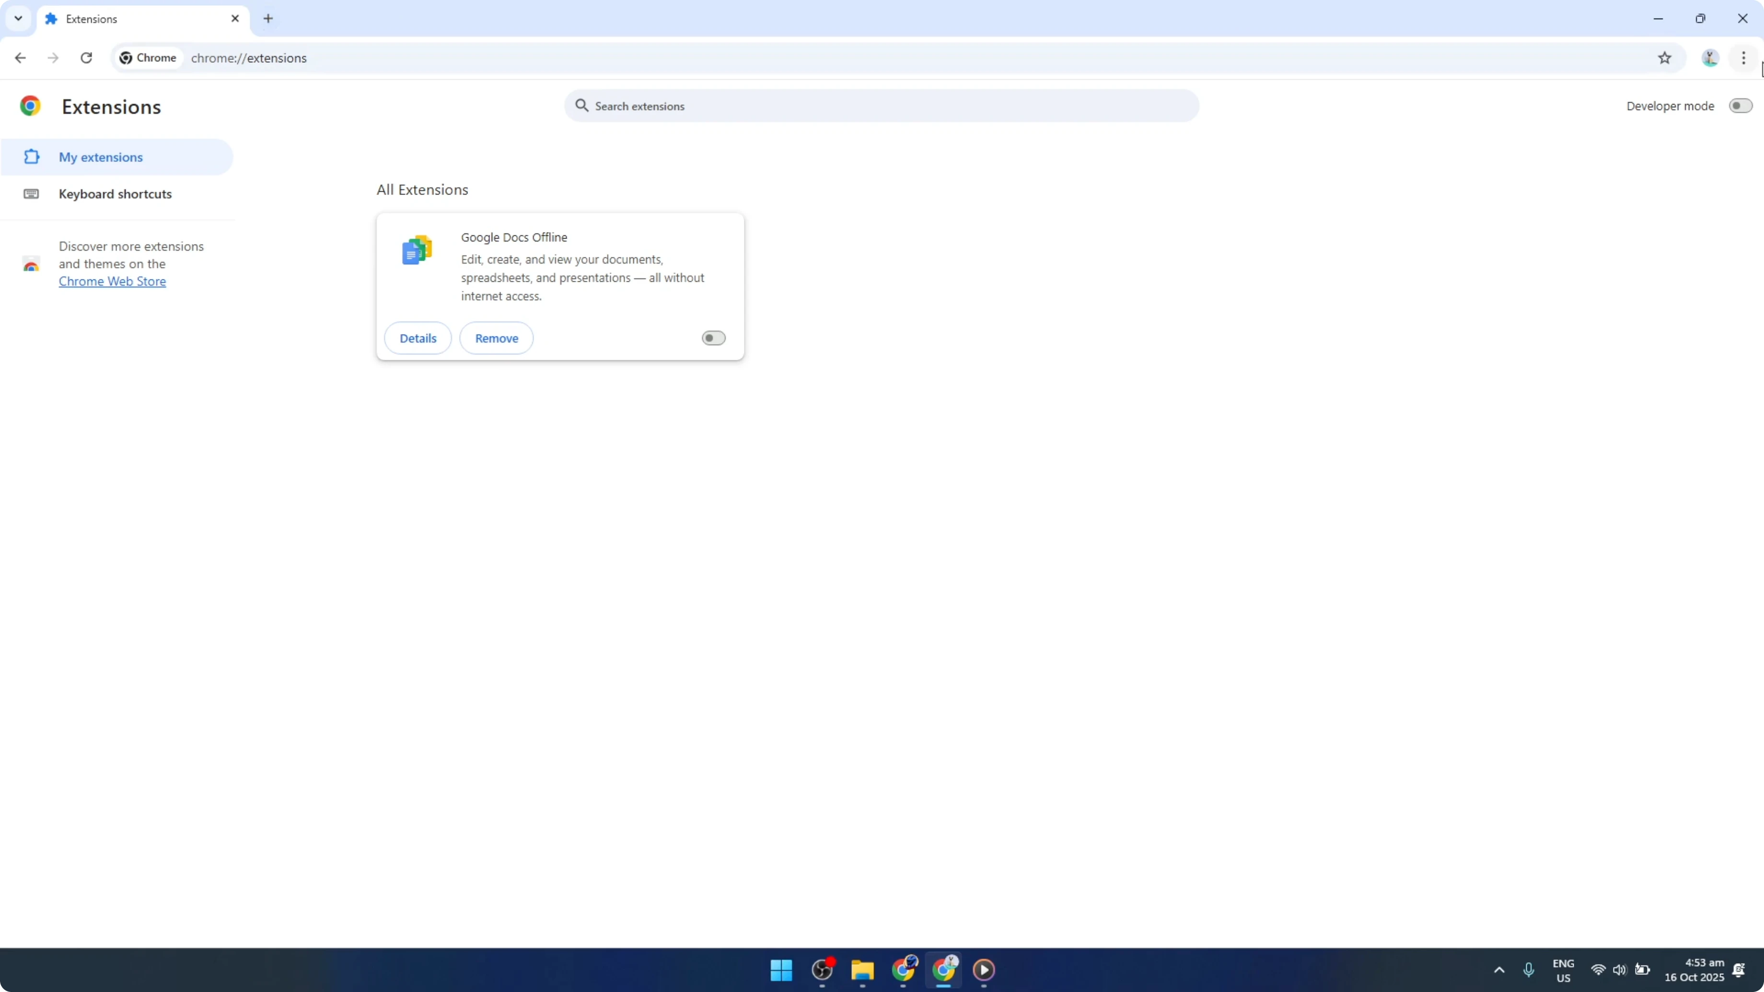Click the search magnifier in Search extensions box

tap(581, 105)
